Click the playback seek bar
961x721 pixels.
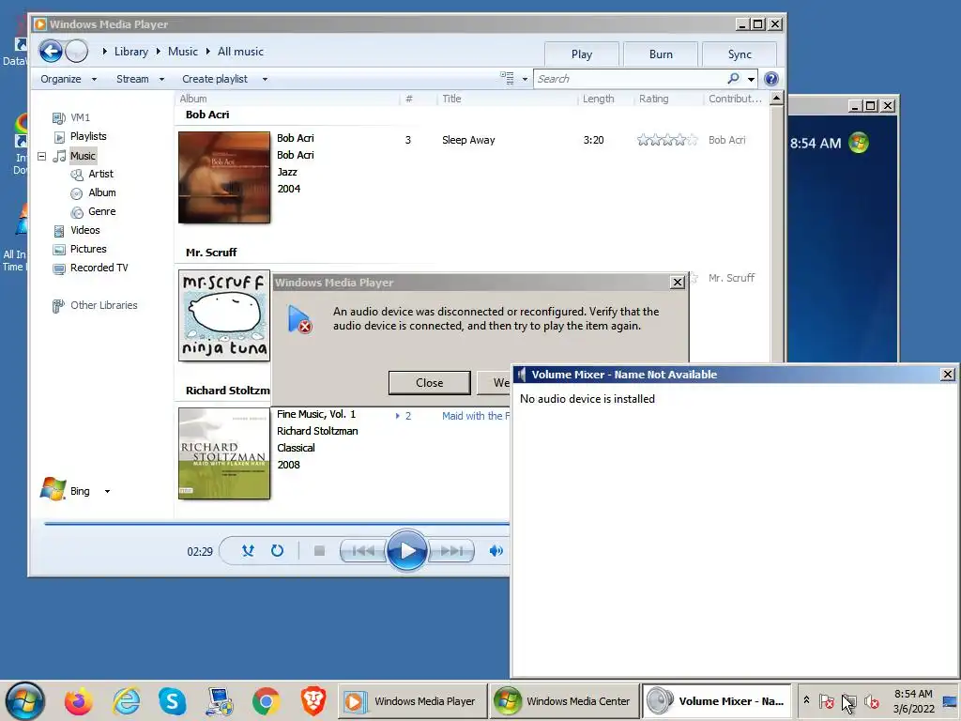276,524
